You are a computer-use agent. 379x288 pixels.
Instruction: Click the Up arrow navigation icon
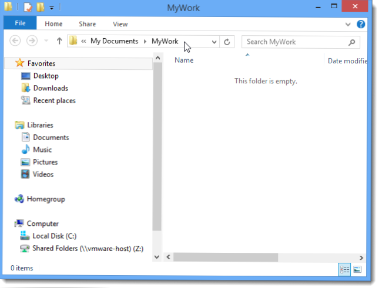pyautogui.click(x=59, y=42)
